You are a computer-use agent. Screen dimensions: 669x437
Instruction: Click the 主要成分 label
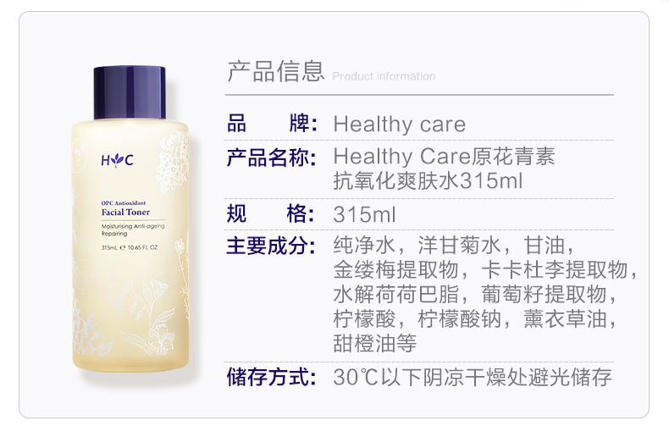point(271,246)
